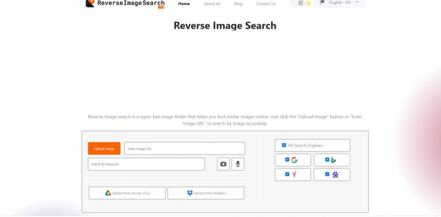Open the Home menu item
The width and height of the screenshot is (441, 217).
click(x=184, y=4)
